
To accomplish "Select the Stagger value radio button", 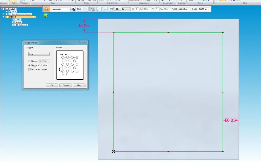I will point(29,61).
